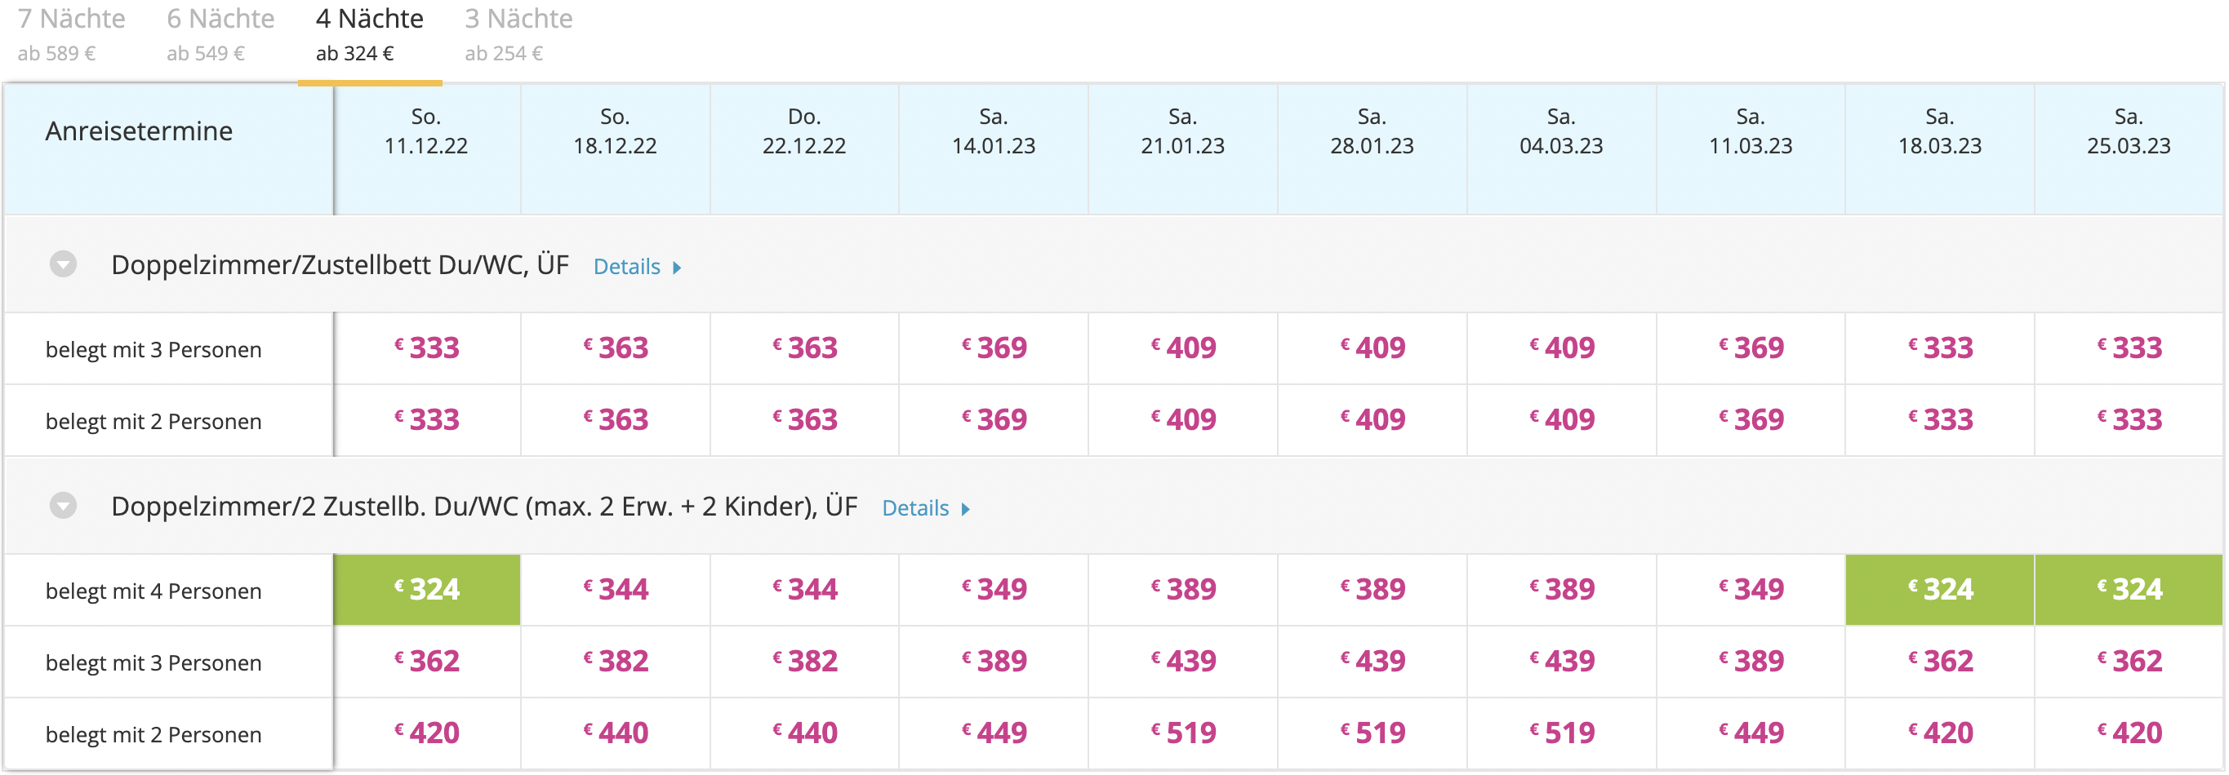Switch to the 7 Nächte tab

pyautogui.click(x=71, y=34)
